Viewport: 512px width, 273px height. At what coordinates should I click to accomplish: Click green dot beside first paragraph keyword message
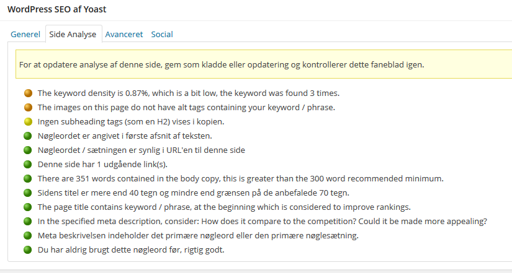coord(28,136)
